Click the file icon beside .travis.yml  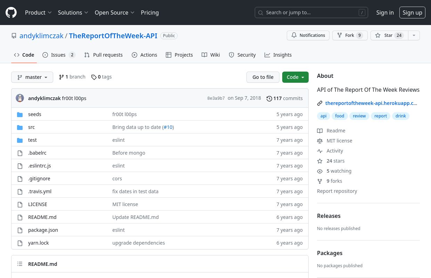(20, 191)
